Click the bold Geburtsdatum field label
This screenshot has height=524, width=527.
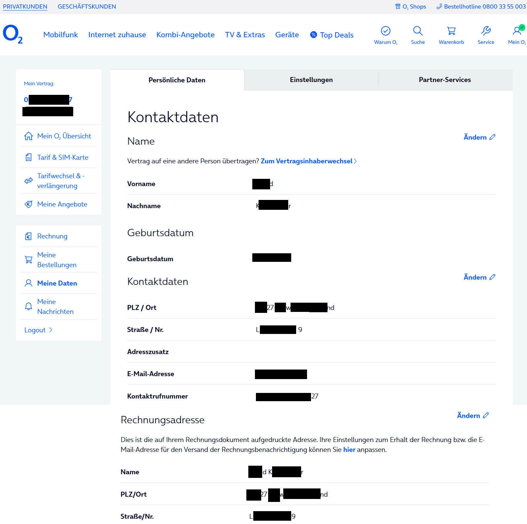150,259
